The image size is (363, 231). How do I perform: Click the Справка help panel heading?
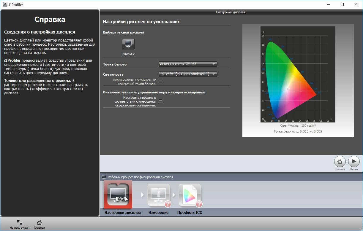[50, 20]
